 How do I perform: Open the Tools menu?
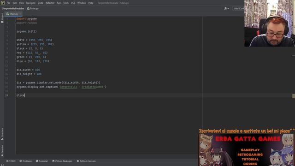[65, 3]
